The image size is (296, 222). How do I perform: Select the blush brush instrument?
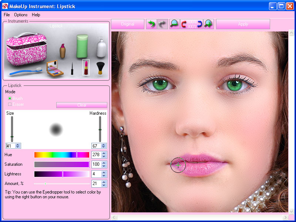[x=101, y=68]
